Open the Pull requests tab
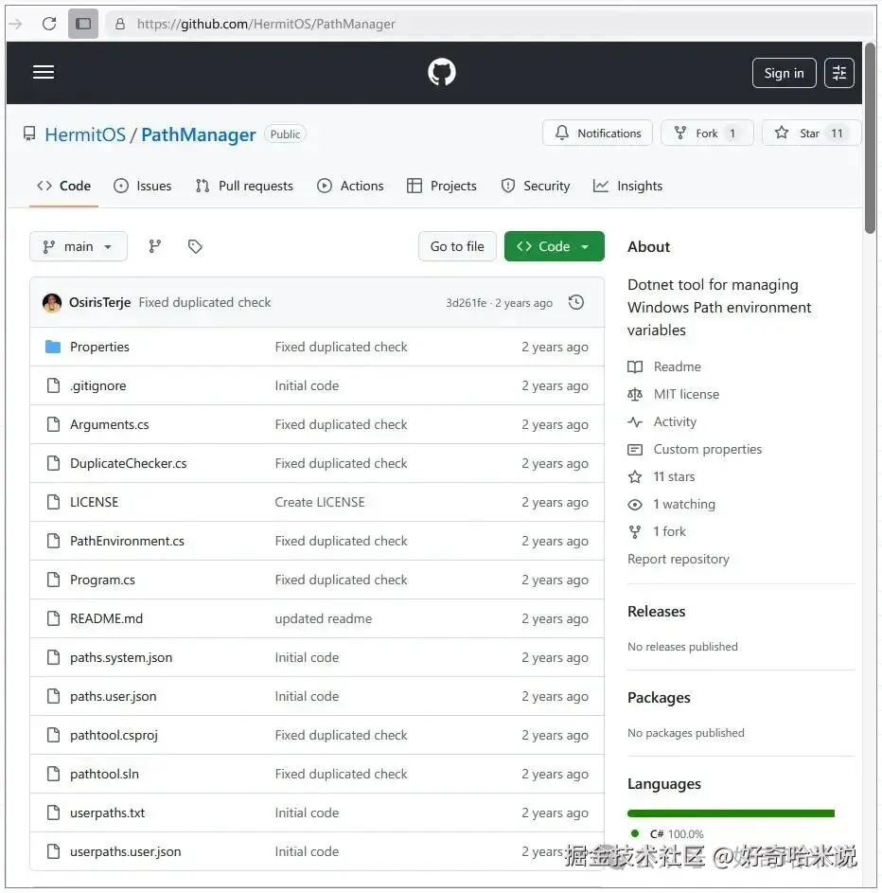The height and width of the screenshot is (893, 882). pyautogui.click(x=244, y=186)
